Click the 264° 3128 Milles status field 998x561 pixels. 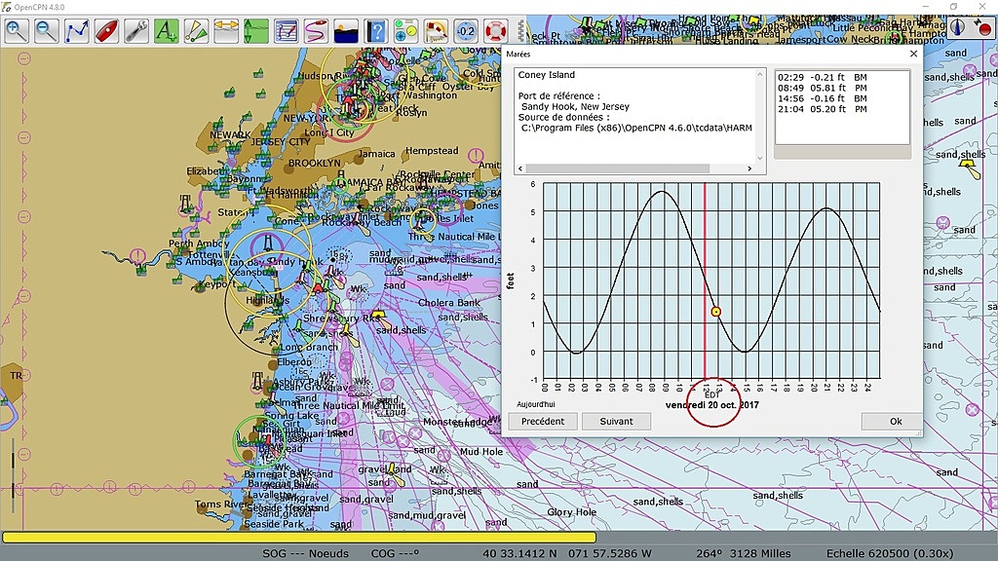[x=744, y=553]
